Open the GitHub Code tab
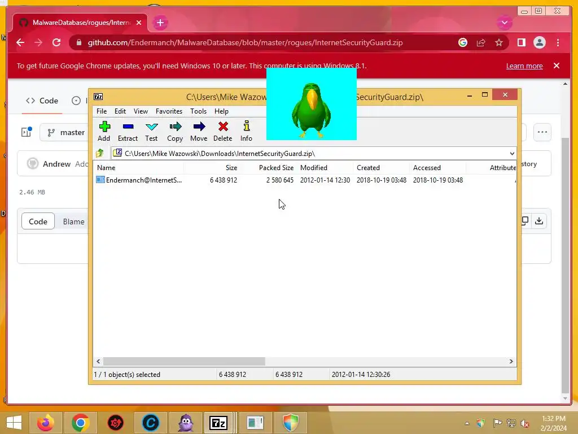 [42, 101]
